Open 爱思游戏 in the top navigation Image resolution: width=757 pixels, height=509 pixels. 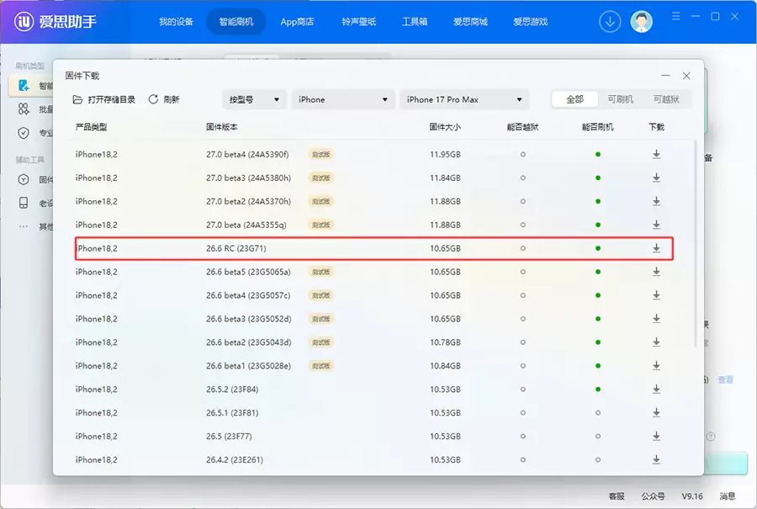coord(530,22)
